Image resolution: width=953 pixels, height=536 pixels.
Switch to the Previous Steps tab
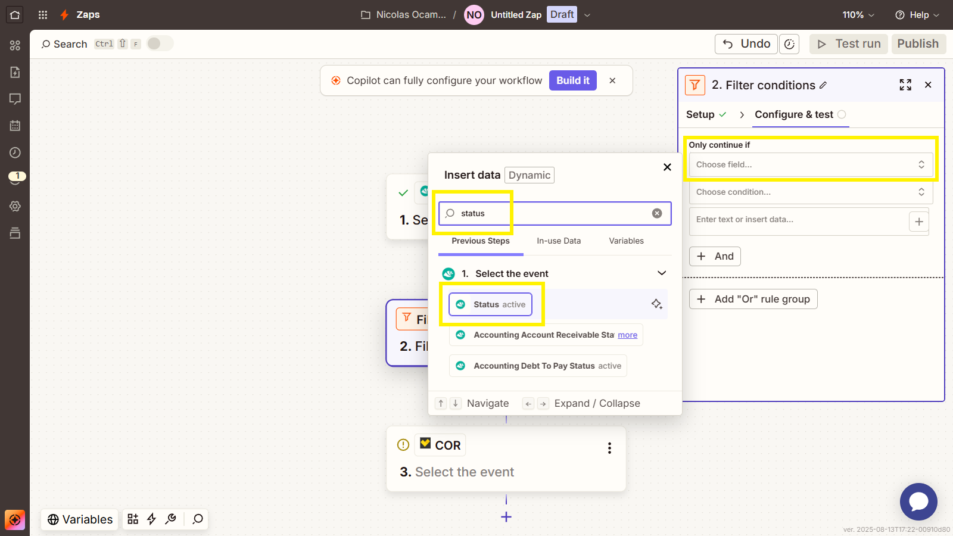point(481,241)
